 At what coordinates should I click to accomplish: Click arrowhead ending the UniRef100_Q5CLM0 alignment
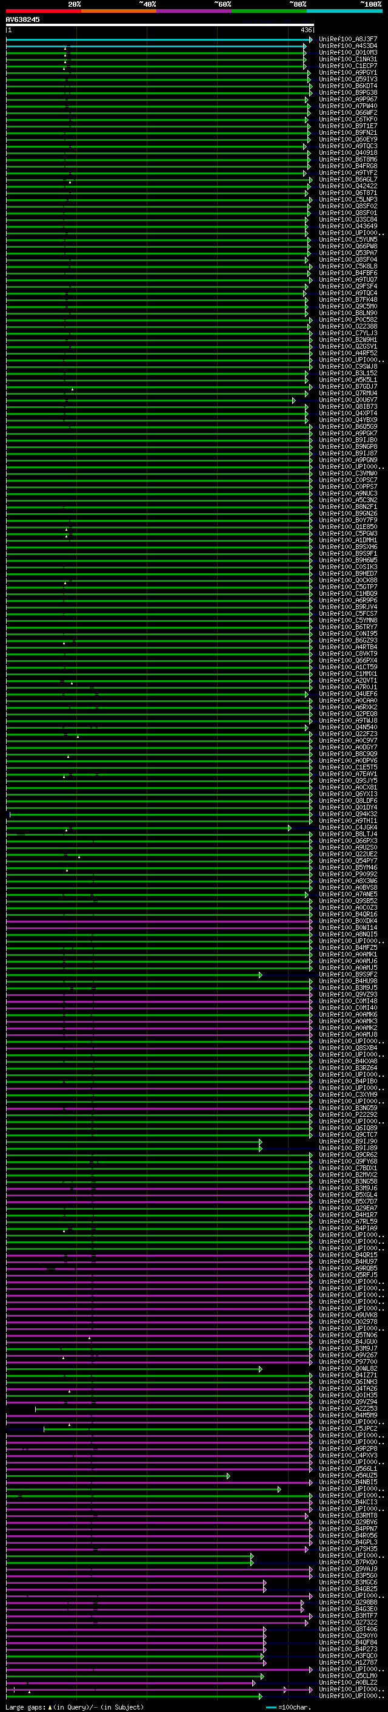click(x=263, y=1676)
